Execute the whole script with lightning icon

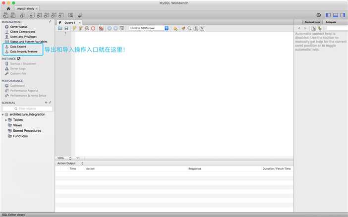[x=74, y=28]
